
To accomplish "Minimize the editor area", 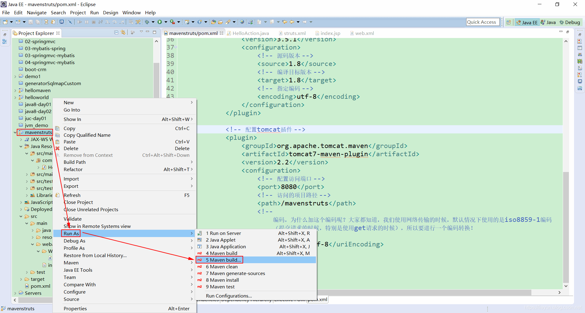I will coord(561,32).
